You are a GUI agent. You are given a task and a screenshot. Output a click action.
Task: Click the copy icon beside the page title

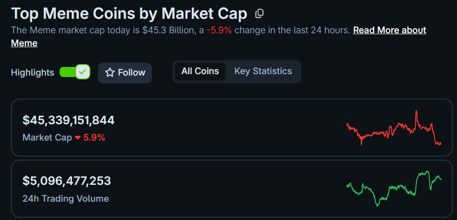pos(259,13)
